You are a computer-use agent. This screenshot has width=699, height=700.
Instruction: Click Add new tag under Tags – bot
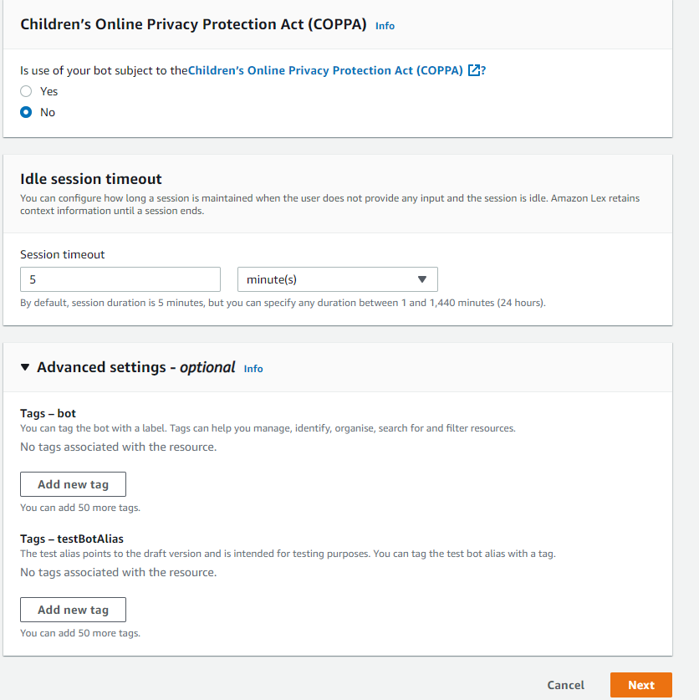click(73, 484)
